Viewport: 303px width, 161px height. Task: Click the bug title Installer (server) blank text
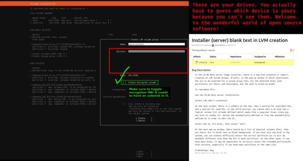pos(240,40)
